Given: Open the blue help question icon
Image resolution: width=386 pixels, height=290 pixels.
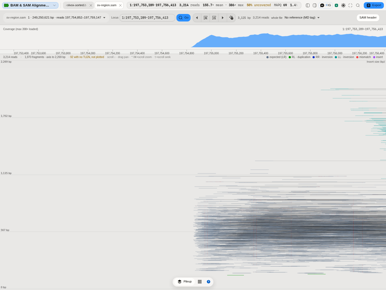Looking at the screenshot, I should (209, 282).
